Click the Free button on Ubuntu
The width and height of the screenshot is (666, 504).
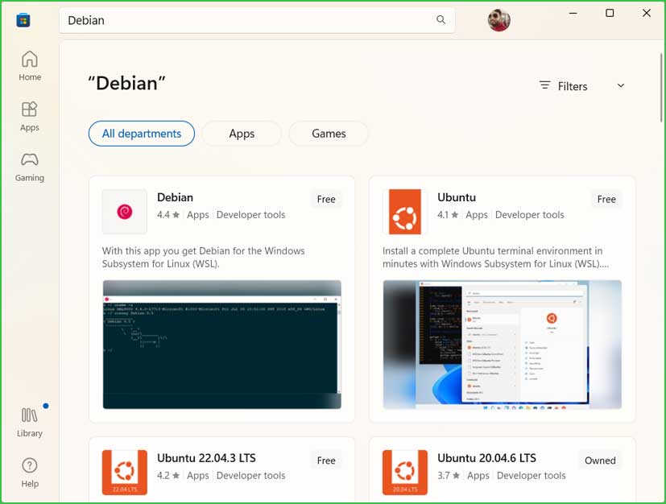(606, 199)
